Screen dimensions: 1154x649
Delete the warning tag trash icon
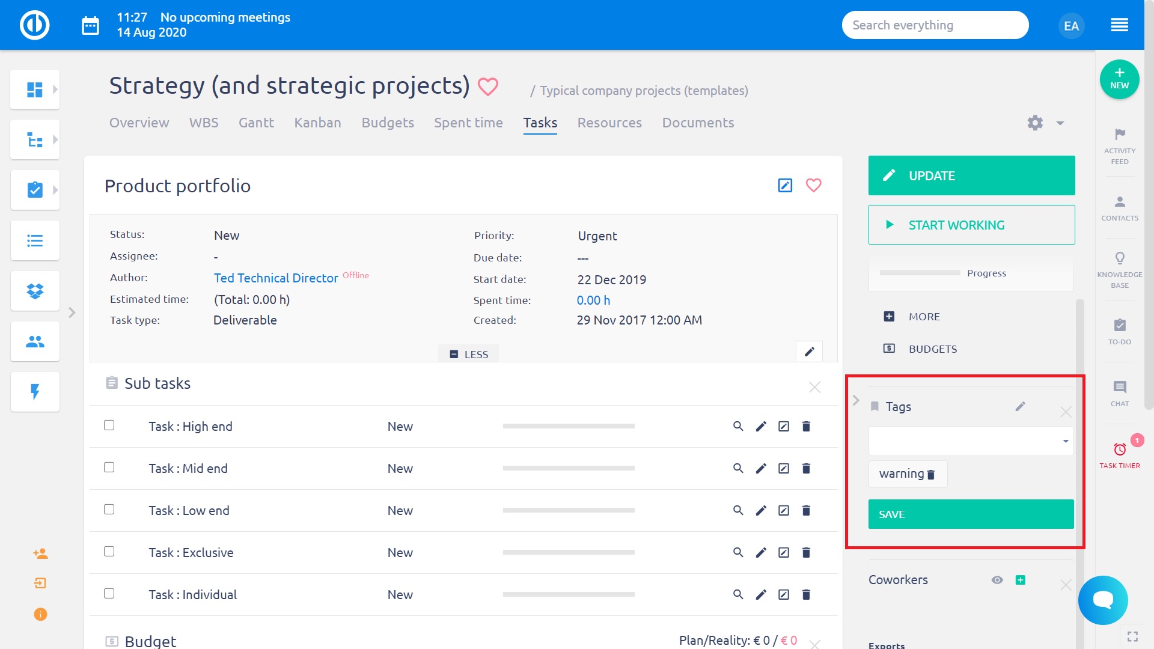[931, 475]
